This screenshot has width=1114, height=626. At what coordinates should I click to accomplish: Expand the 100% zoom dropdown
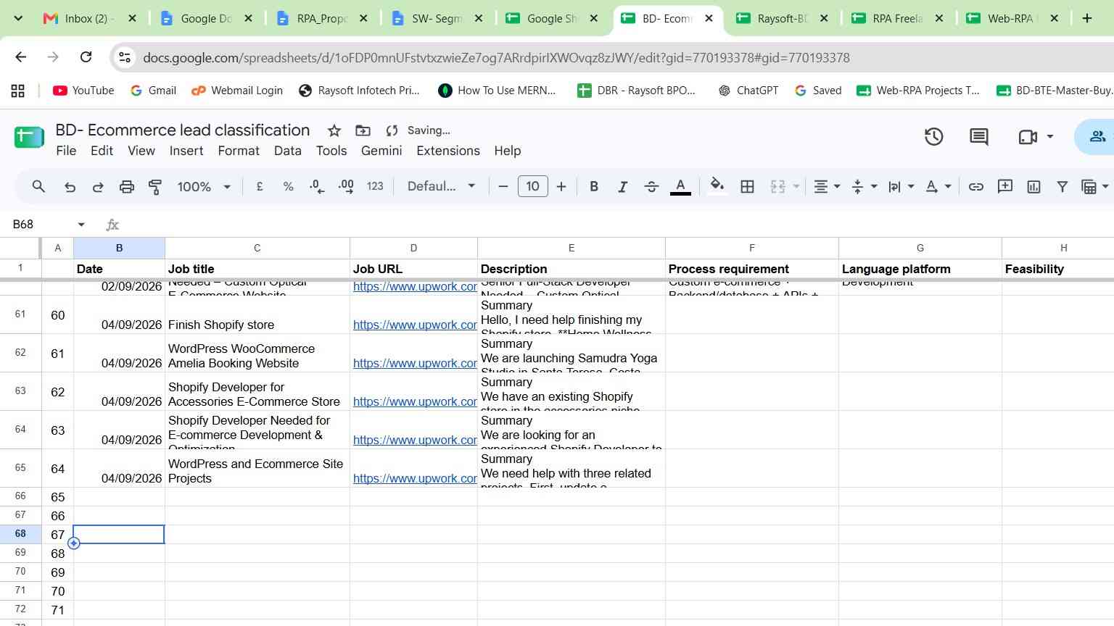204,187
